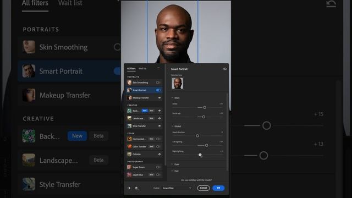
Task: Toggle Skin Smoothing switch in the enlarged background list
Action: point(117,47)
